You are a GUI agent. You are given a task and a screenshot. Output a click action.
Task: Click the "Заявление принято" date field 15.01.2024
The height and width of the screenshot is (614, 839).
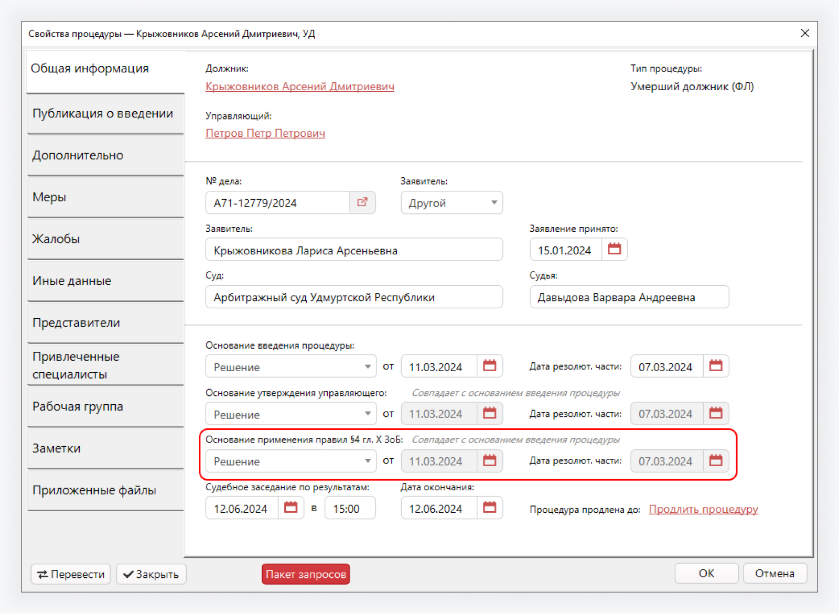[x=565, y=250]
